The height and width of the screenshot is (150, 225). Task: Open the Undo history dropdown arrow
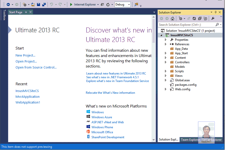click(56, 4)
